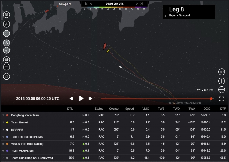229x162 pixels.
Task: Open the folded map layers icon
Action: click(6, 15)
